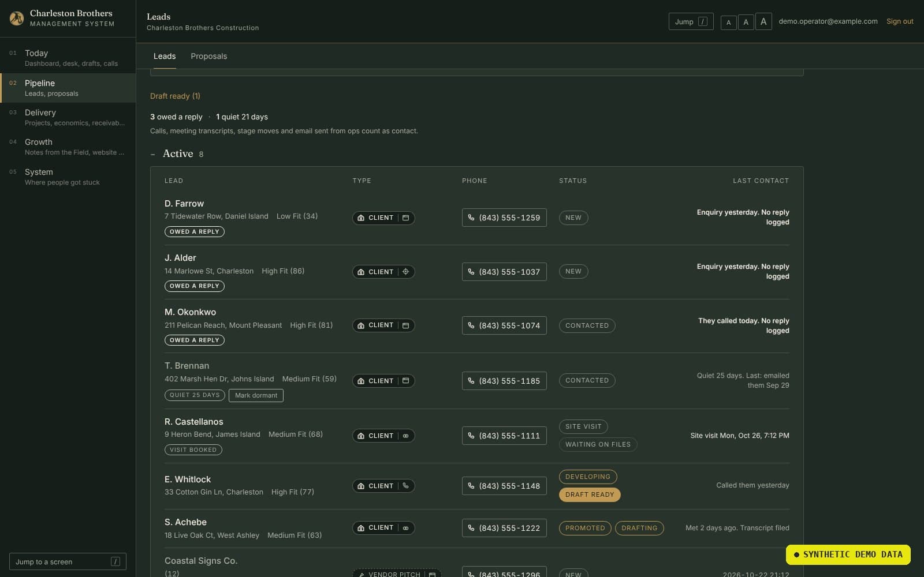Click the phone icon beside (843) 555-1111
924x577 pixels.
click(471, 436)
